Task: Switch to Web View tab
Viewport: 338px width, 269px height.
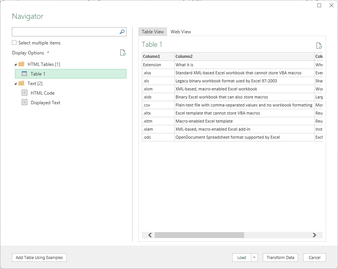Action: tap(180, 32)
